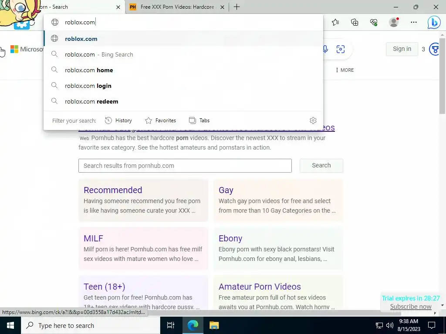
Task: Choose the 'roblox.com redeem' suggestion
Action: (x=183, y=101)
